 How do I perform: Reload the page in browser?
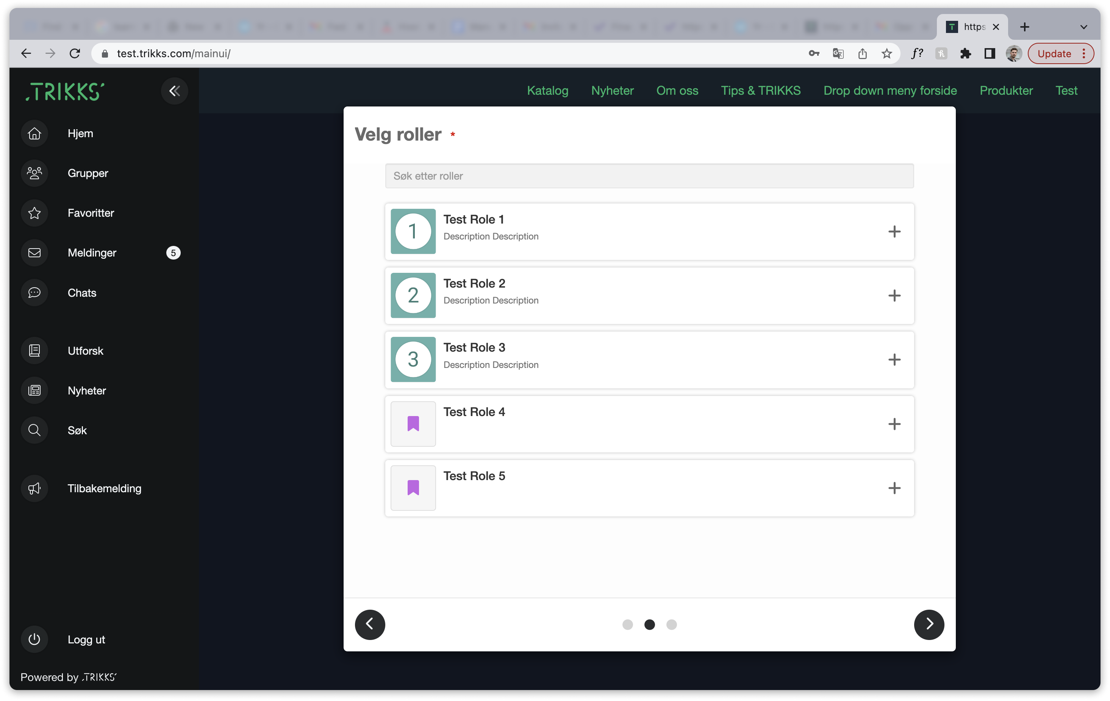click(x=75, y=53)
